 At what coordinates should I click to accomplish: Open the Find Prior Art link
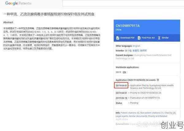[148, 38]
